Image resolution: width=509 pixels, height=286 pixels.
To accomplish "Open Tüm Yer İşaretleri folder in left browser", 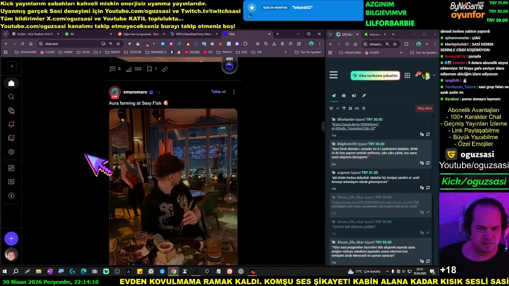I will 308,52.
